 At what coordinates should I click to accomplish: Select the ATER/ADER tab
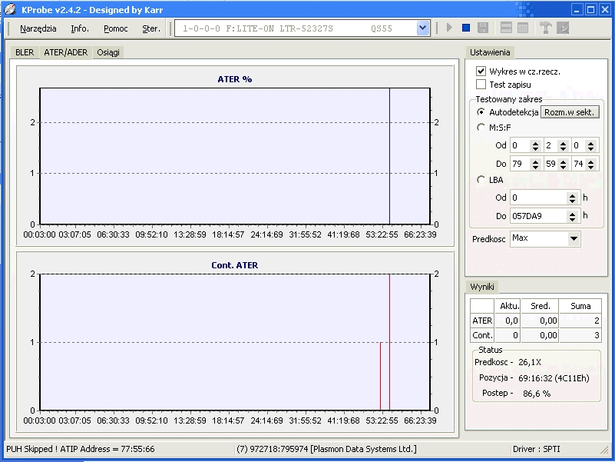tap(66, 52)
